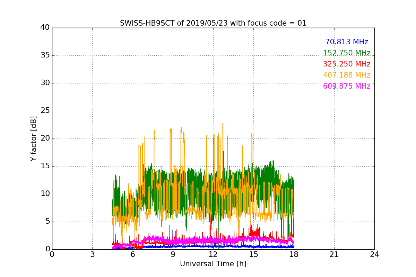Select the 25 tick on the Y axis
The image size is (416, 277).
45,111
